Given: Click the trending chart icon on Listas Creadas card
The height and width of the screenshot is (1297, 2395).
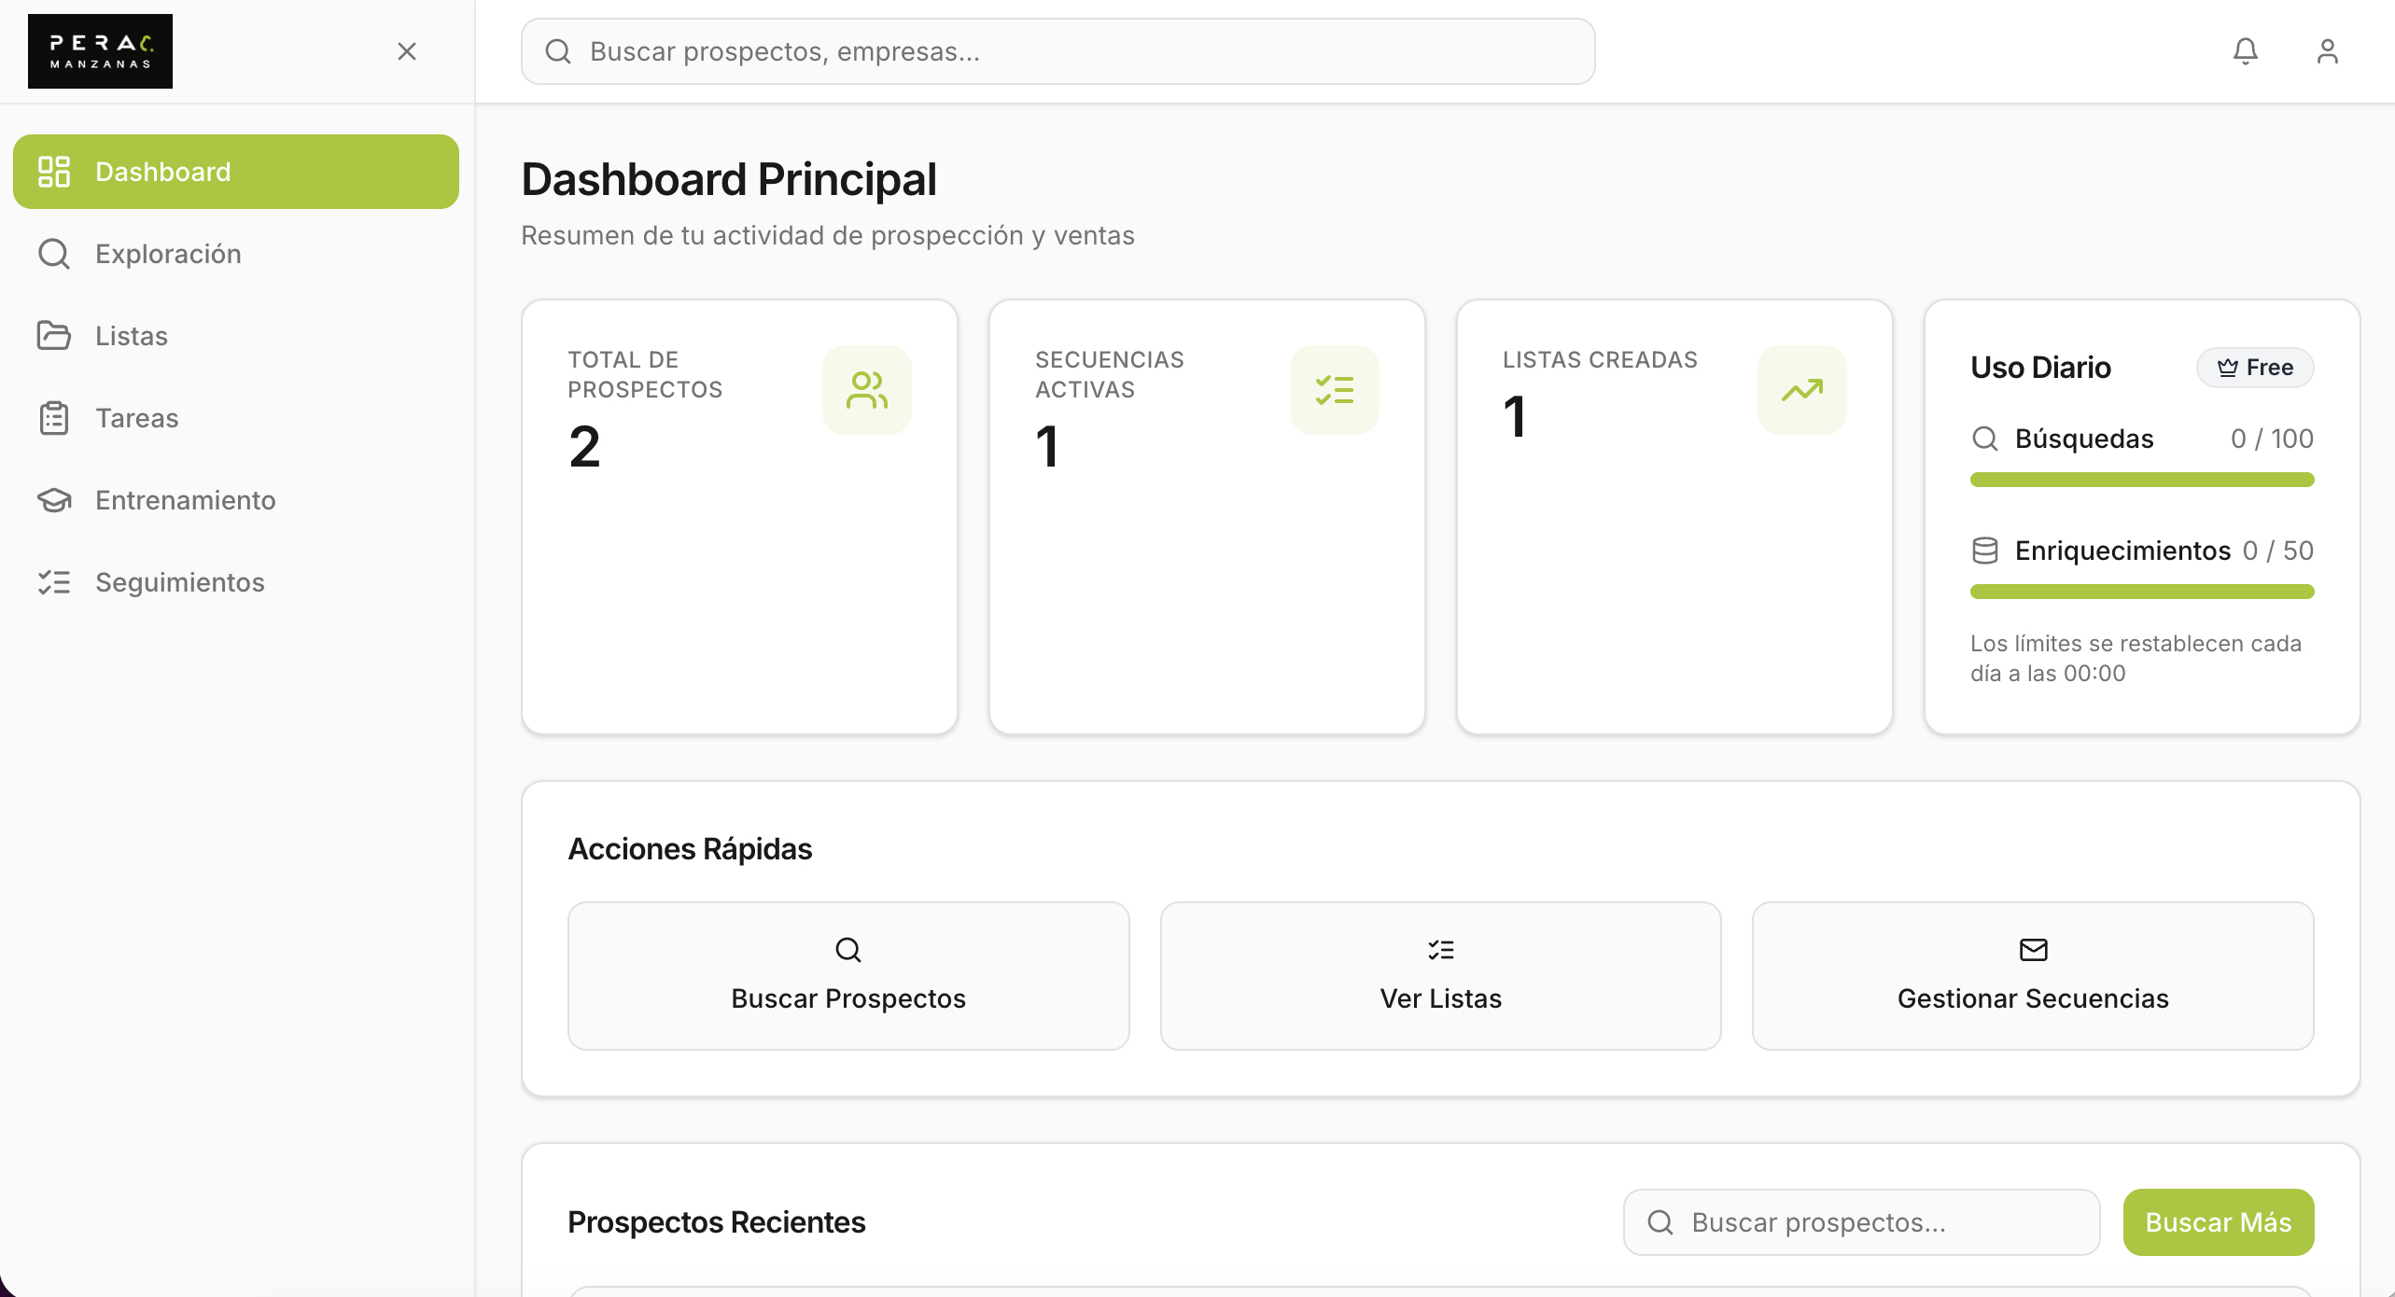Looking at the screenshot, I should click(1800, 389).
